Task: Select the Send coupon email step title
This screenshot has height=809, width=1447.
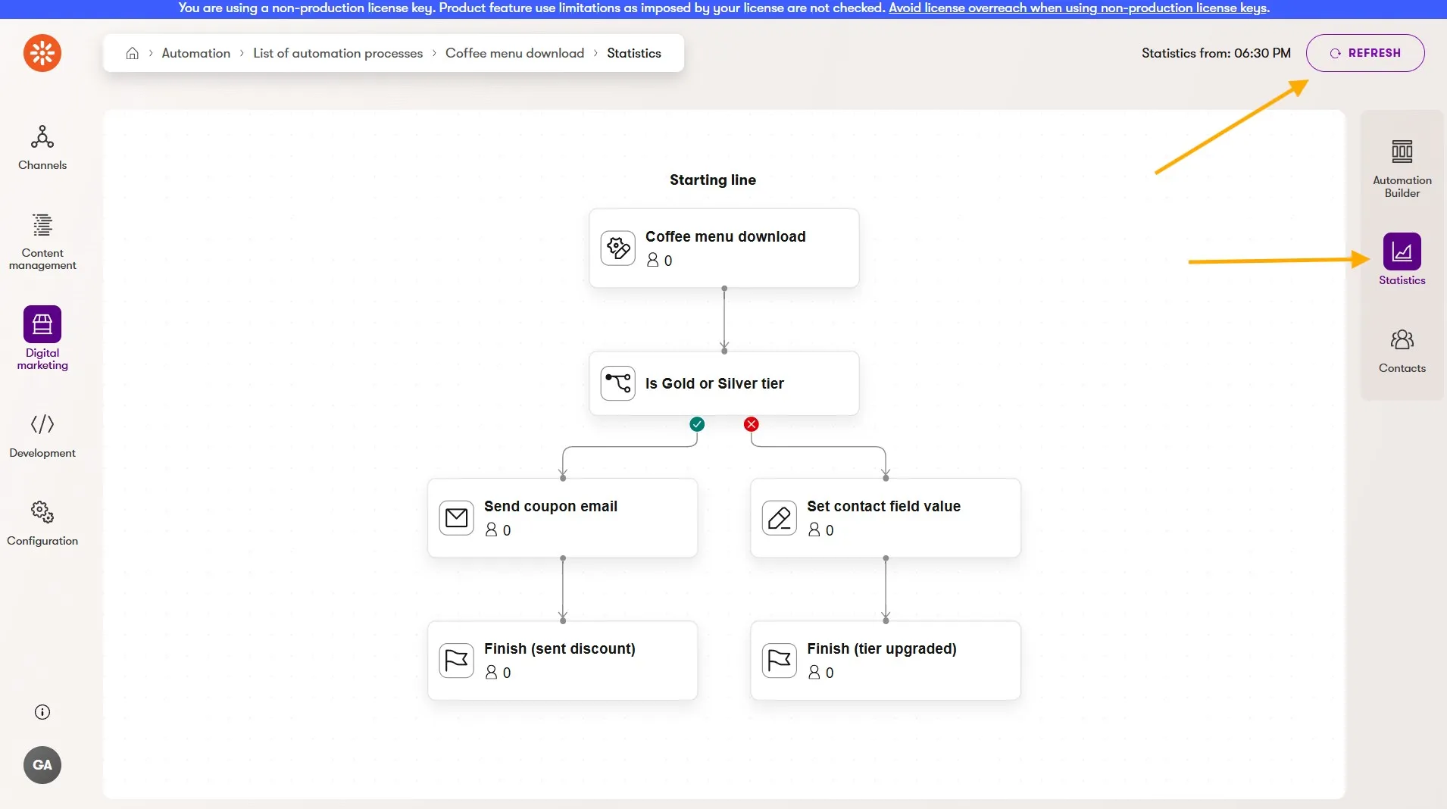Action: tap(551, 506)
